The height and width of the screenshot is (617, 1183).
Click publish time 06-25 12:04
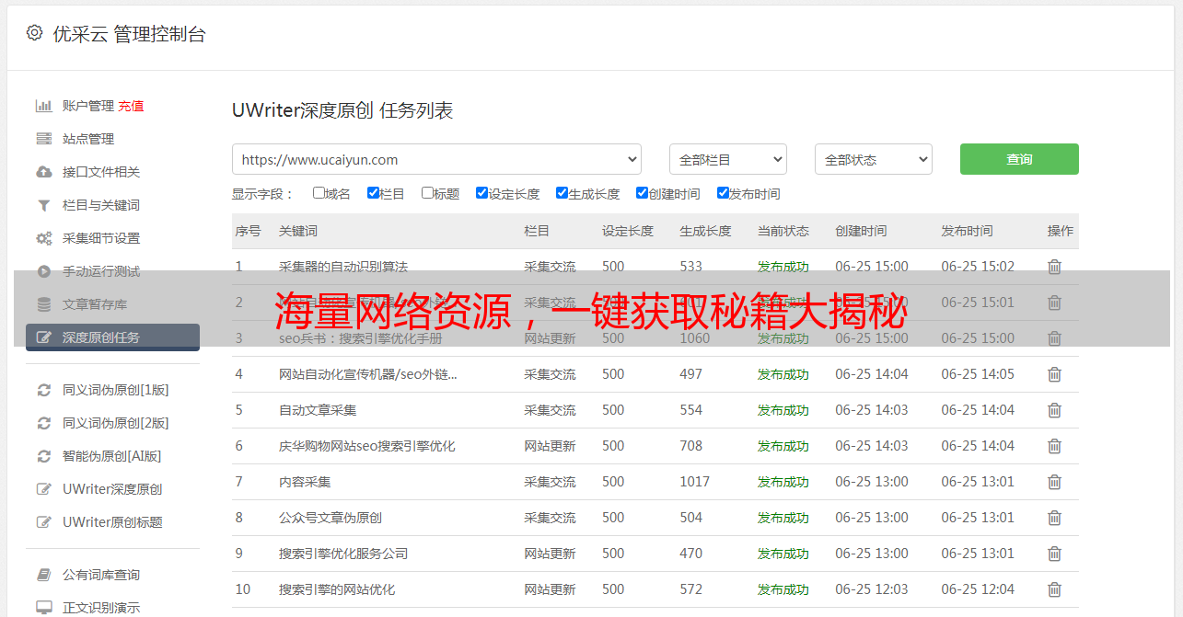tap(978, 589)
